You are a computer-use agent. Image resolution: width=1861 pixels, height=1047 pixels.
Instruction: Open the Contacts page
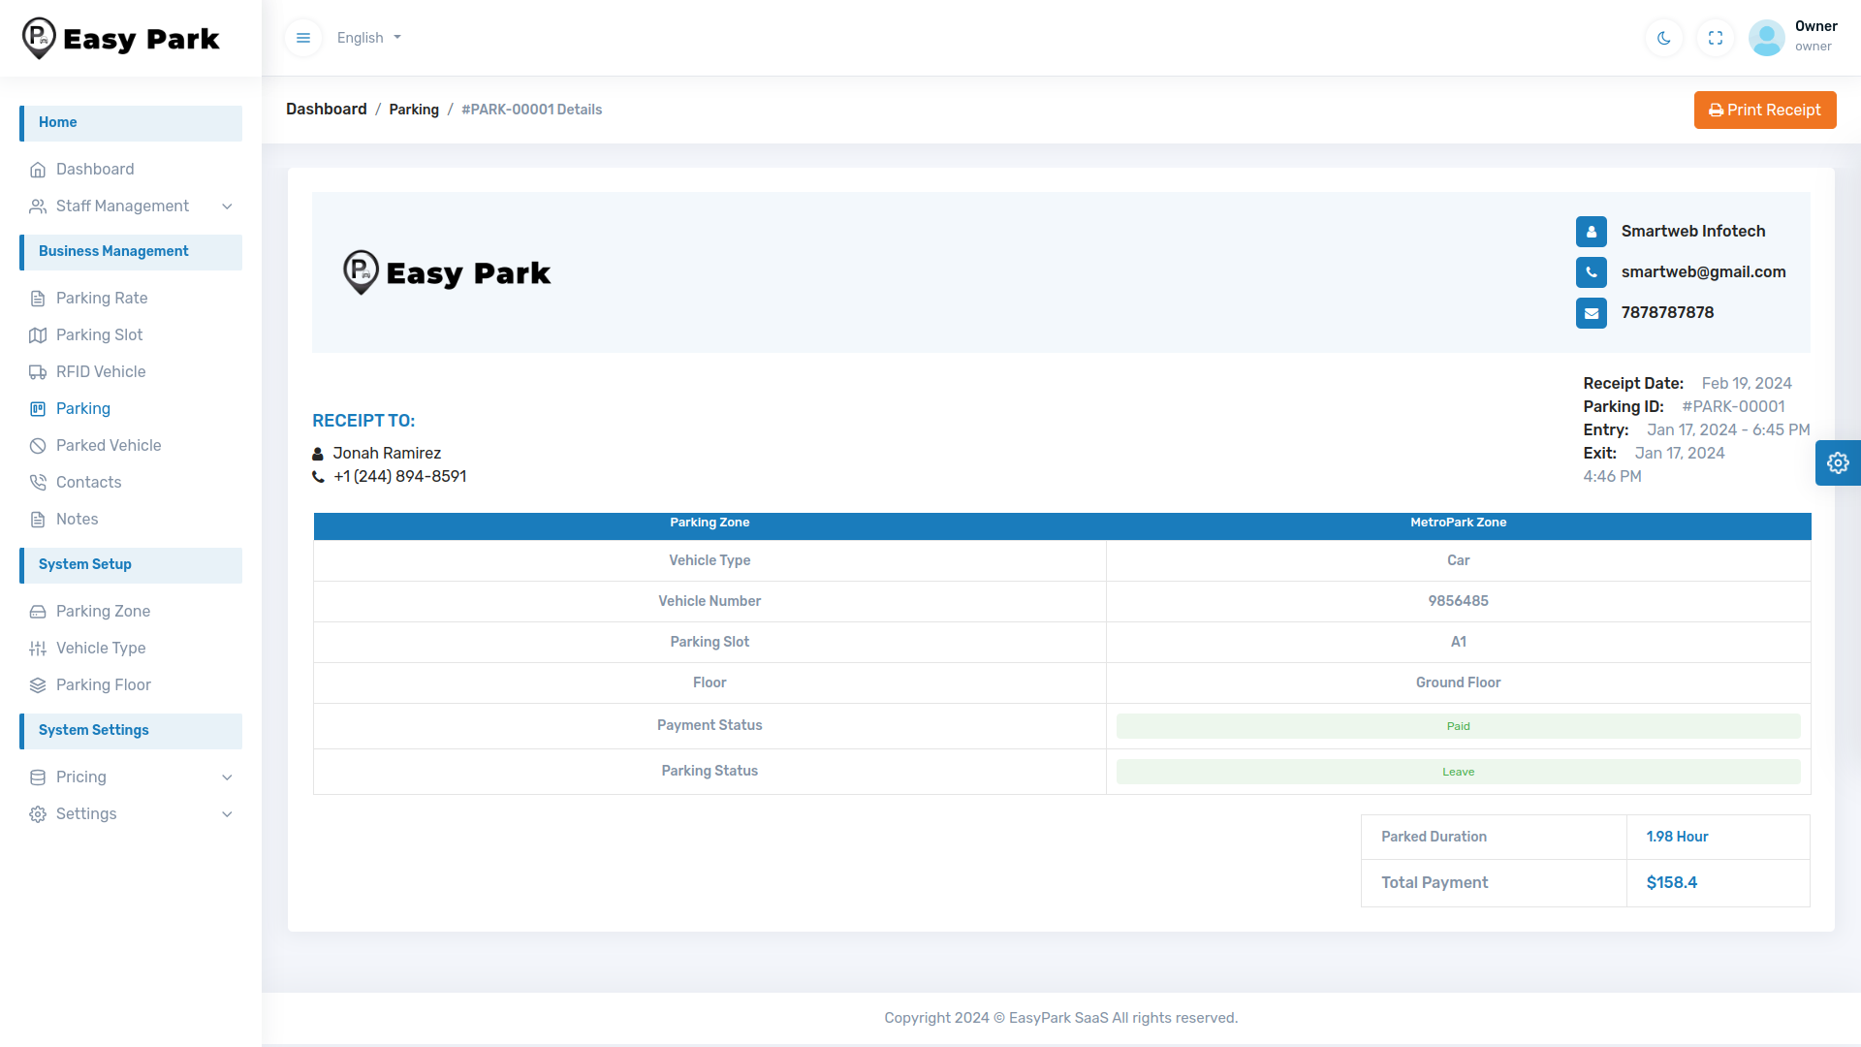tap(88, 482)
